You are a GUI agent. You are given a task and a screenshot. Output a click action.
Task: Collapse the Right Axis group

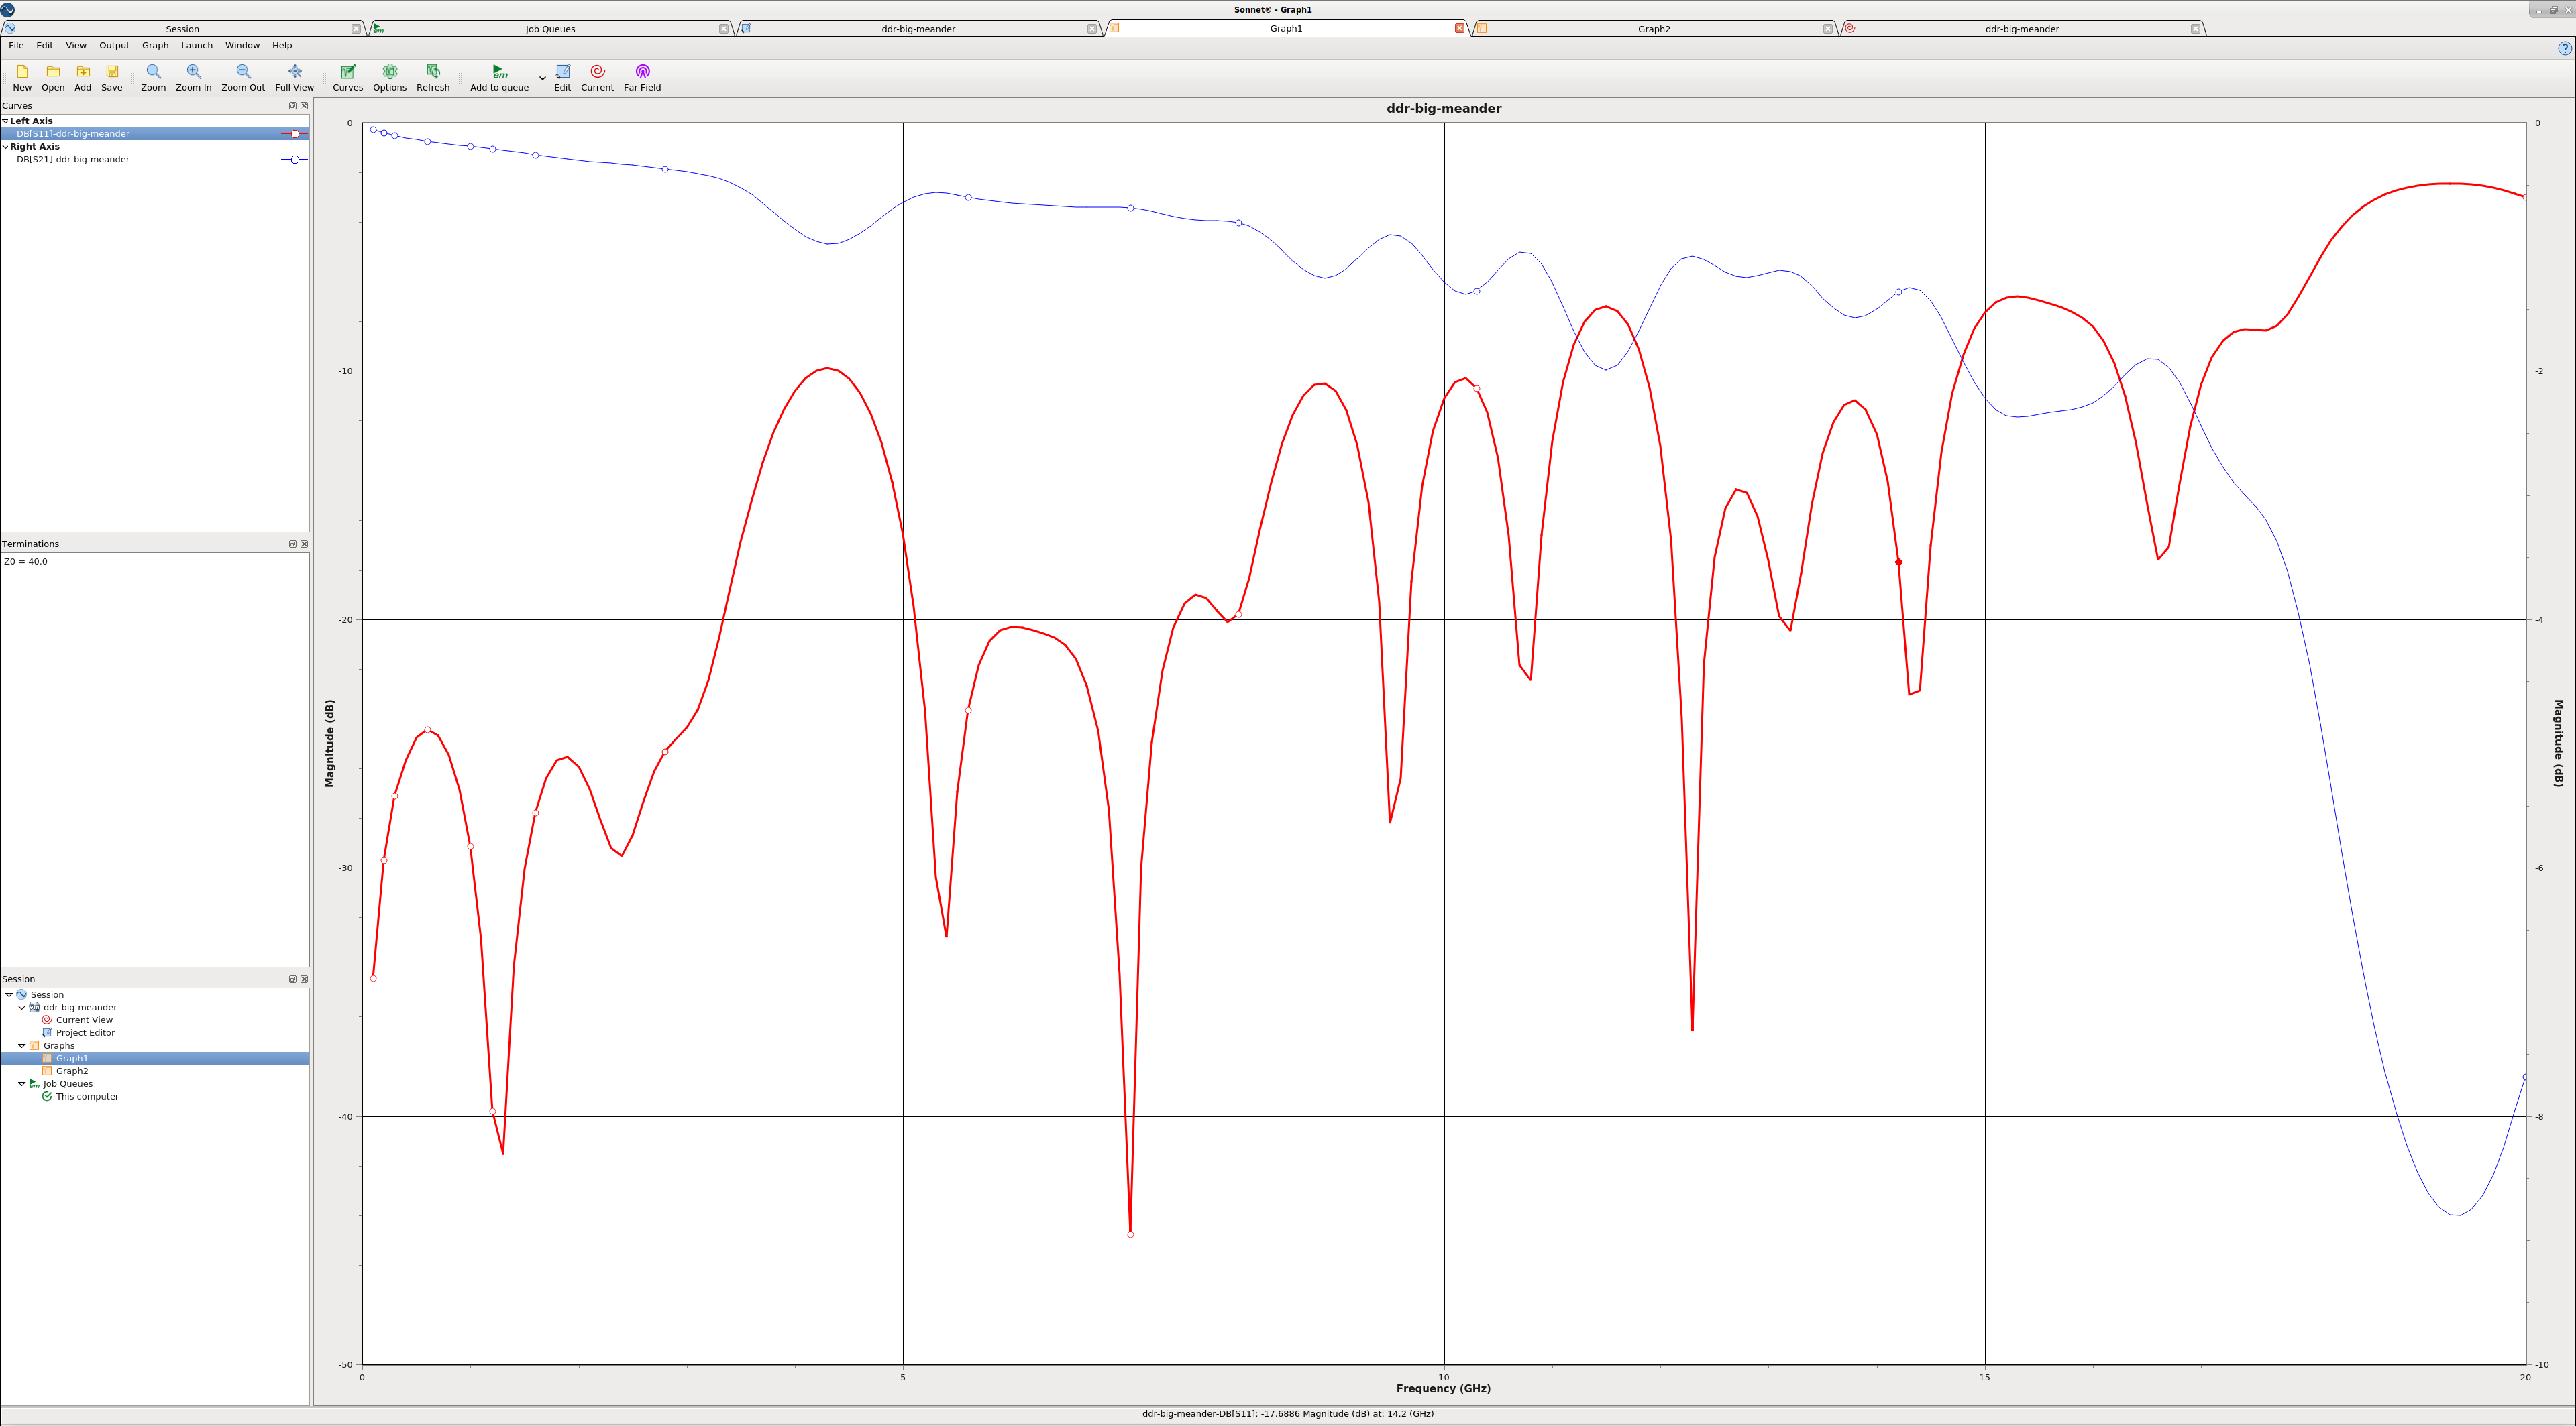[x=5, y=147]
